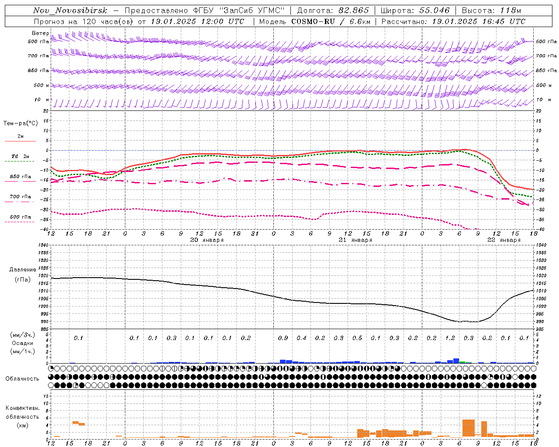Click the '0.9' three-hour precipitation value
This screenshot has height=447, width=559.
point(283,338)
